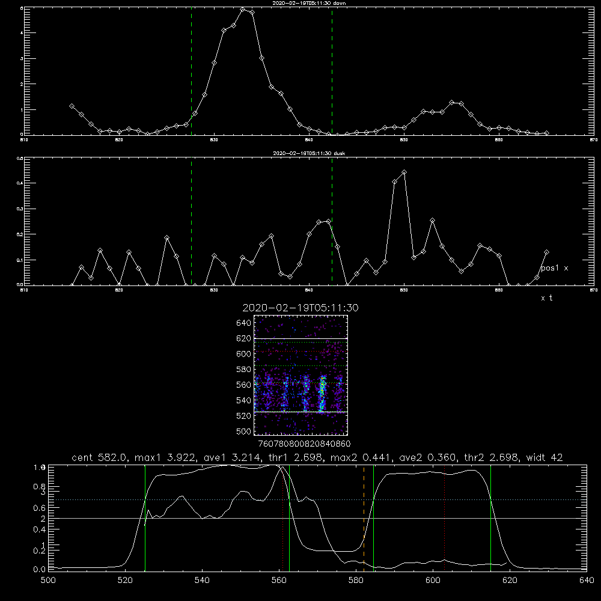Open the spectrogram image thumbnail

click(300, 375)
